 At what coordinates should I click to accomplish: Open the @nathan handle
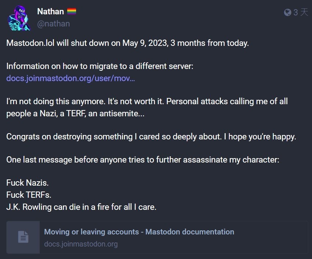coord(53,23)
